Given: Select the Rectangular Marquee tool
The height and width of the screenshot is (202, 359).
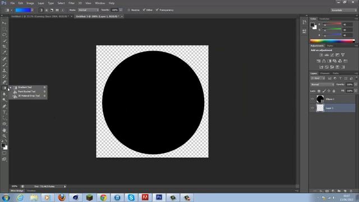Looking at the screenshot, I should click(x=4, y=29).
